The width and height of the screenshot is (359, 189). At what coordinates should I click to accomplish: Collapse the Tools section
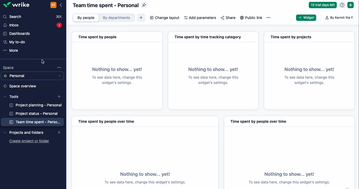(x=5, y=97)
